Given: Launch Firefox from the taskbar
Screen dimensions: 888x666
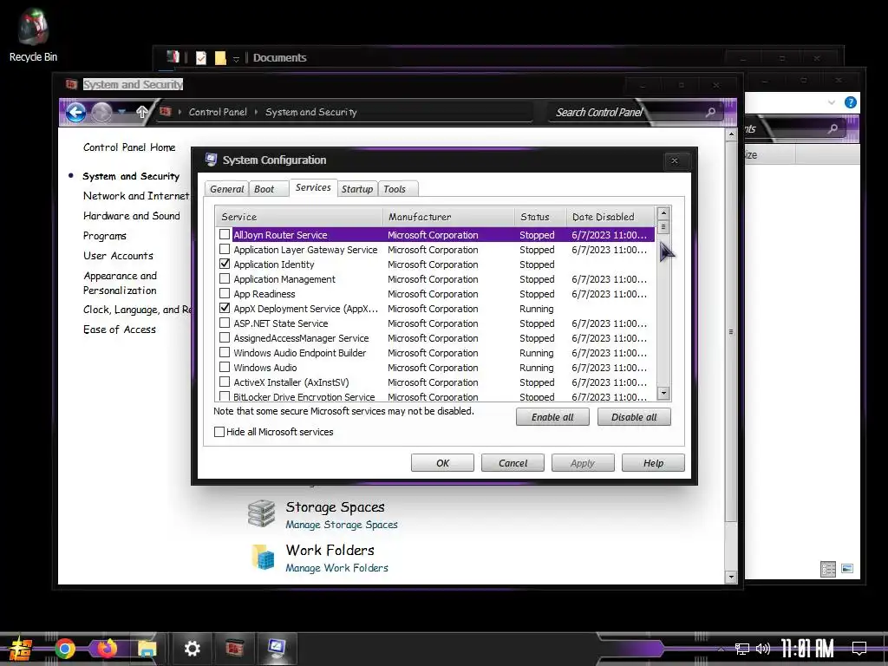Looking at the screenshot, I should click(x=107, y=647).
